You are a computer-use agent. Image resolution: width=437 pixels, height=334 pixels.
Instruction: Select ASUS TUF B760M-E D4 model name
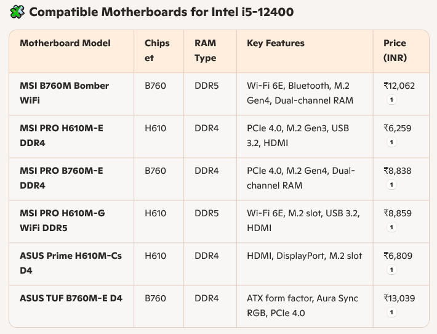71,298
